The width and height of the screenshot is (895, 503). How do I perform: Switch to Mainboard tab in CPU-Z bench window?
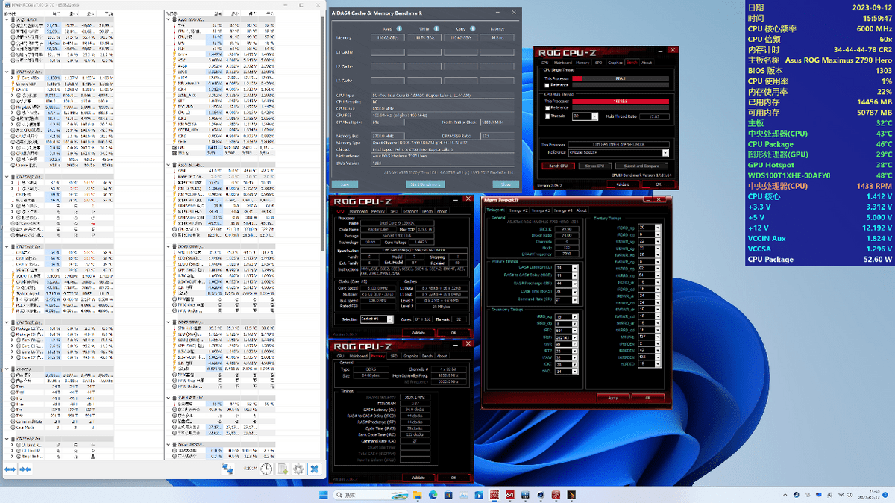pyautogui.click(x=562, y=63)
